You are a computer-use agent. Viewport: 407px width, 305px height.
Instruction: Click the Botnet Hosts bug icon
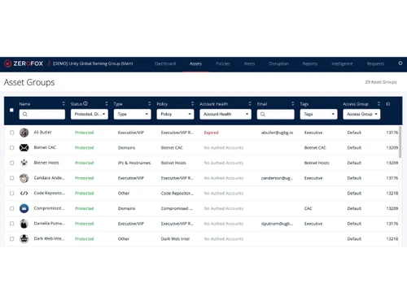(24, 163)
